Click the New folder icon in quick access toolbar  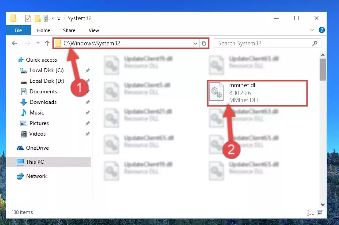37,18
